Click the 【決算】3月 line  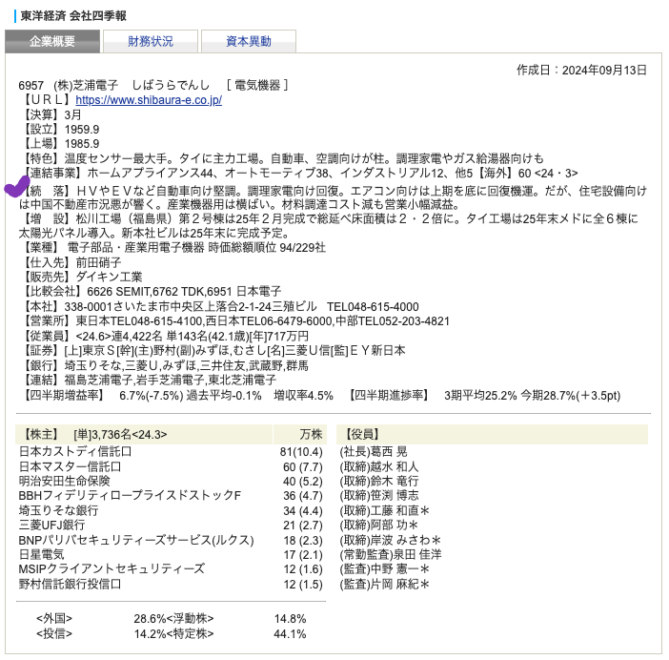click(x=51, y=114)
